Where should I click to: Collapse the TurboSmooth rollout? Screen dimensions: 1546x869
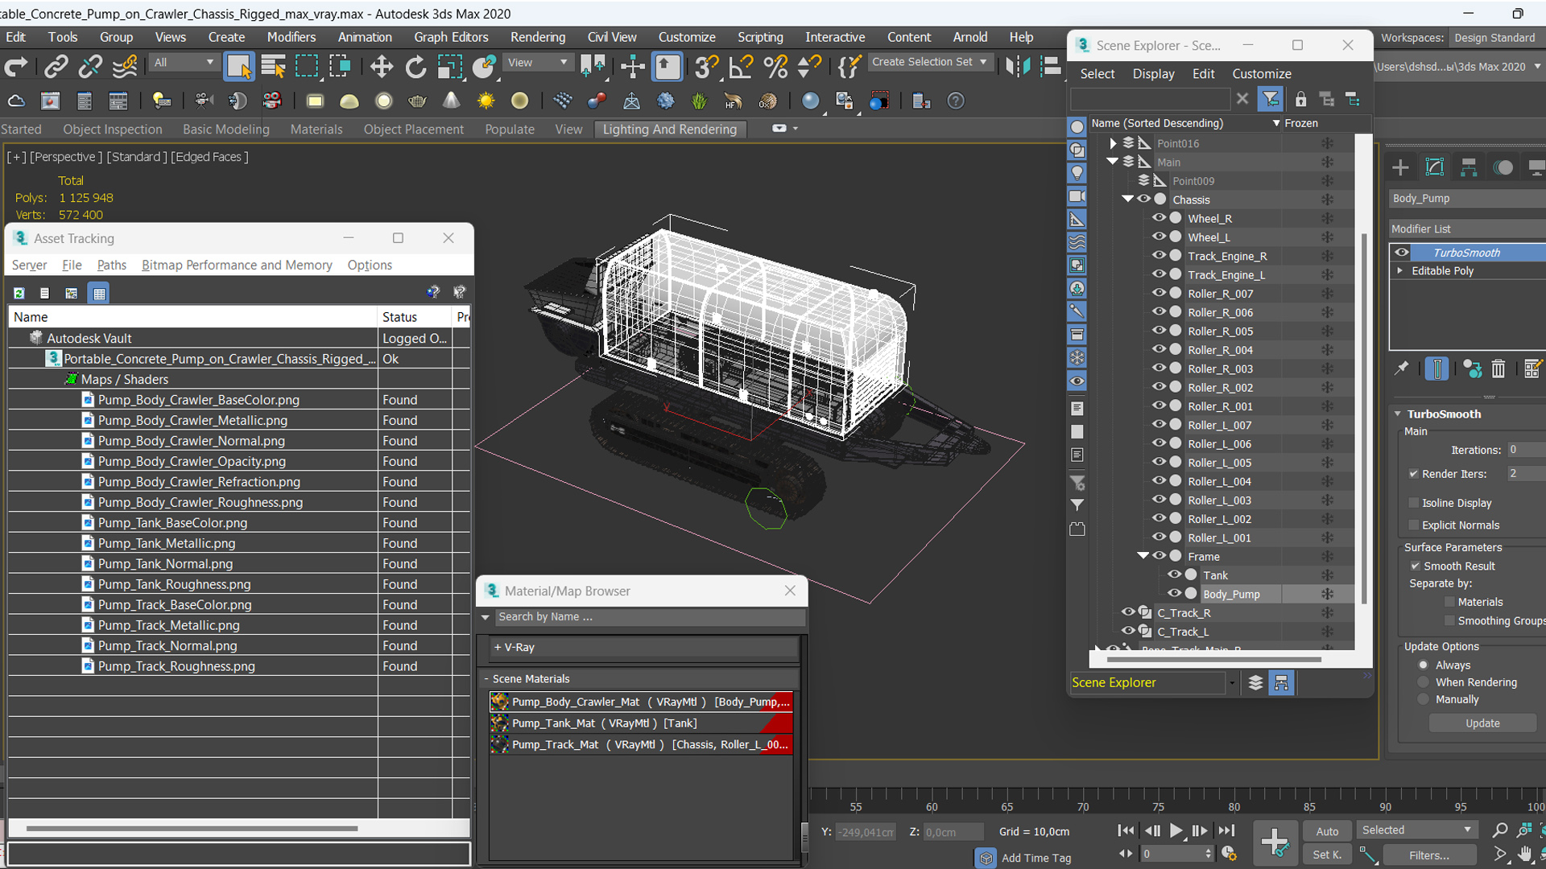coord(1399,414)
